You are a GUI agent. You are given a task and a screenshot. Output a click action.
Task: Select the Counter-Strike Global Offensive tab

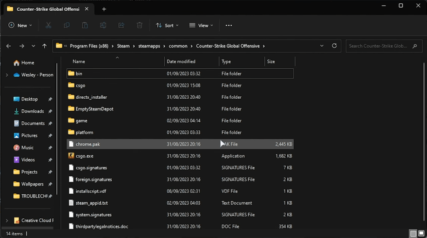point(48,9)
